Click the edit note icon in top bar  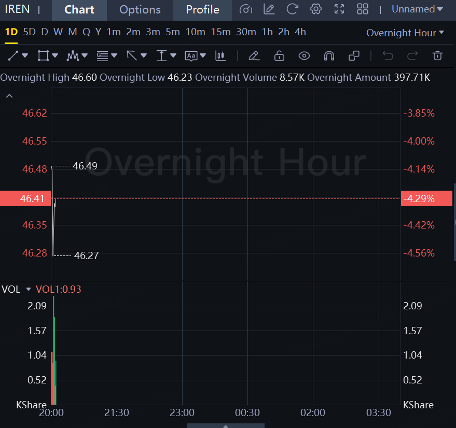tap(269, 9)
